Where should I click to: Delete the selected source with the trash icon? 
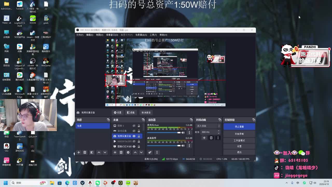(x=121, y=152)
